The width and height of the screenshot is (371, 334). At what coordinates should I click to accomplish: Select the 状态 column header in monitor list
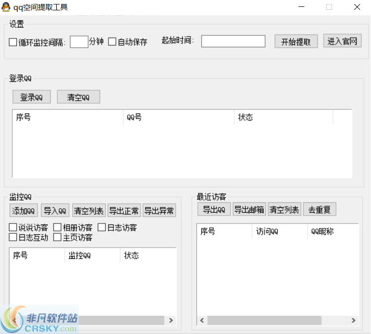point(148,256)
